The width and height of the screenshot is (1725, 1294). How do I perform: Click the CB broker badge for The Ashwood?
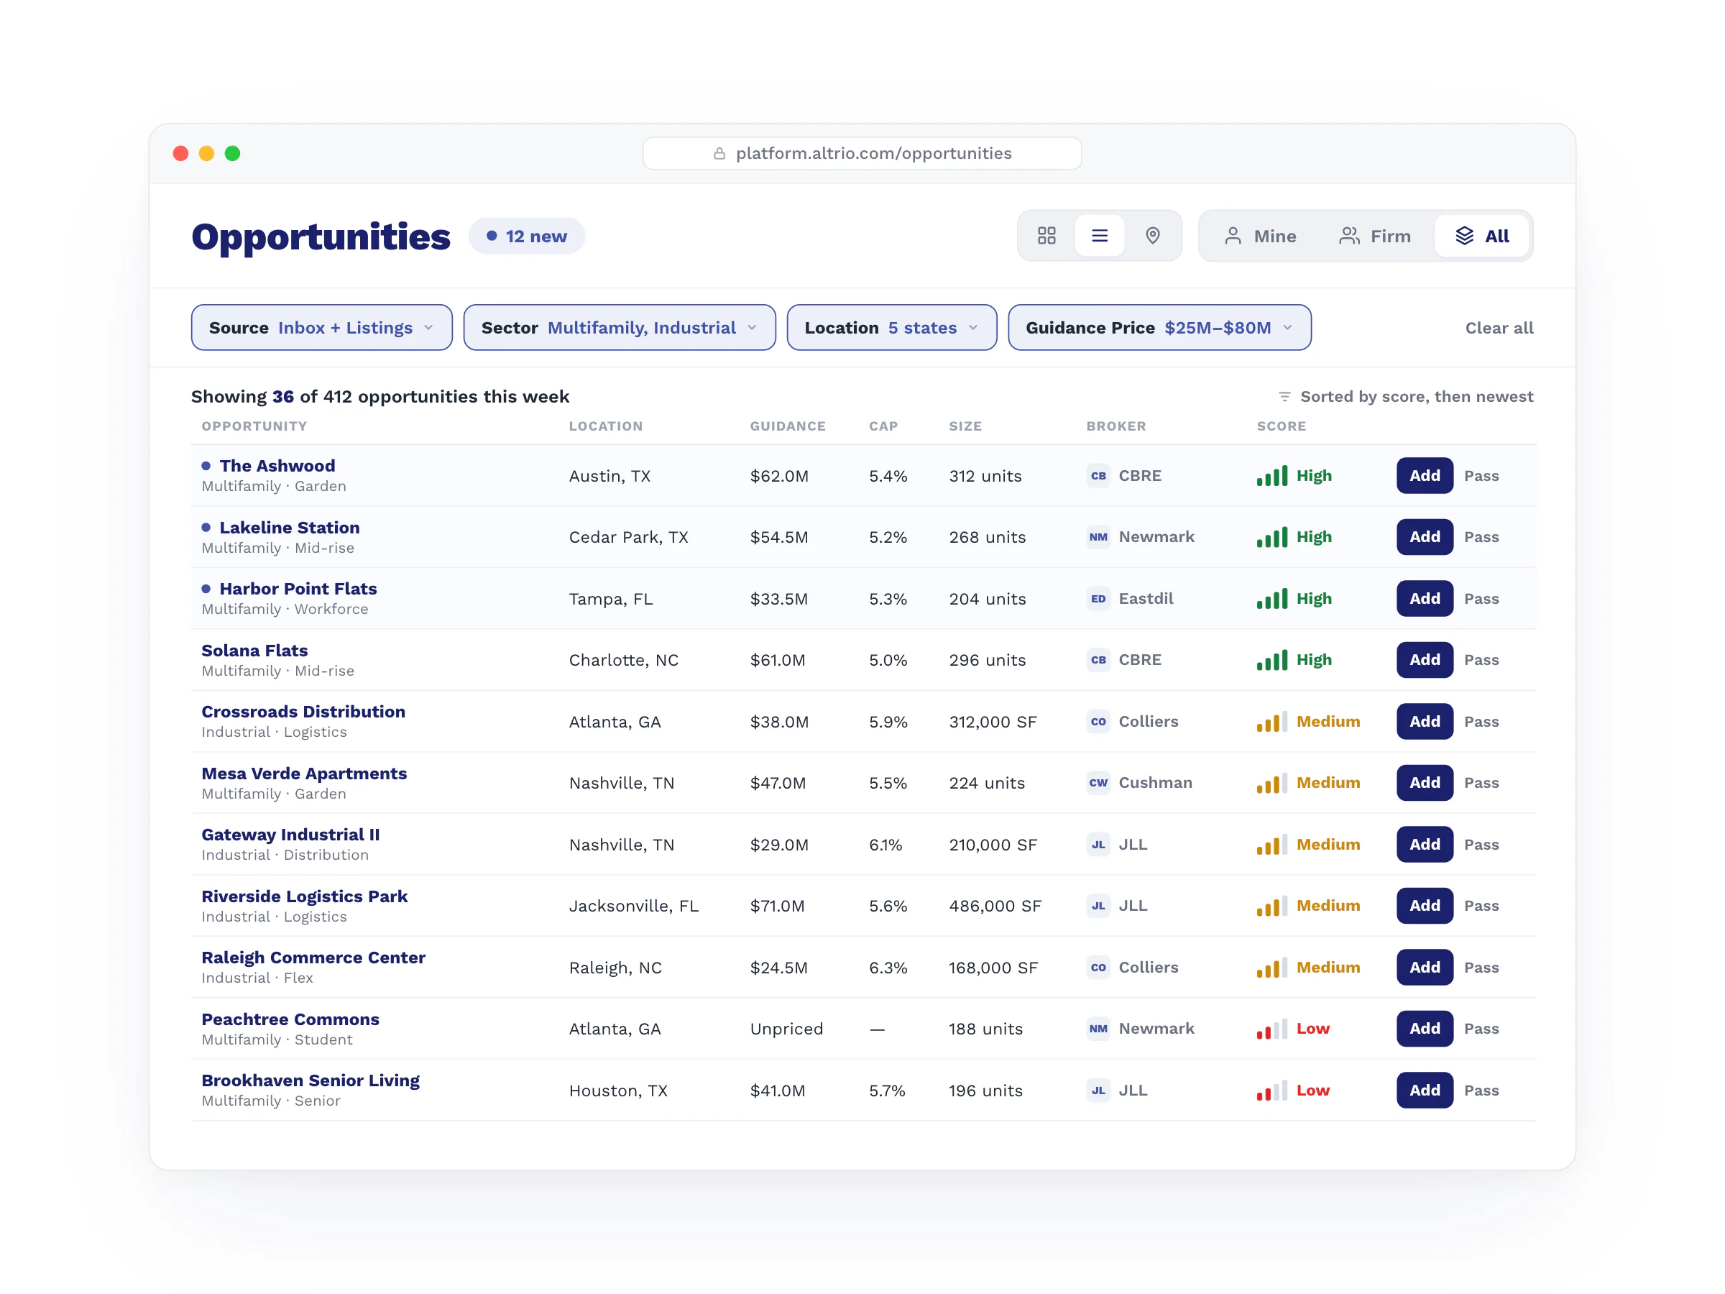(1098, 476)
